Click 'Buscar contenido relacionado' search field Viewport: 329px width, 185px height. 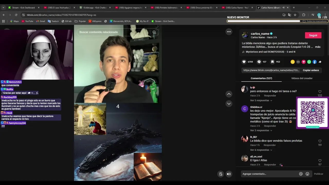[113, 32]
